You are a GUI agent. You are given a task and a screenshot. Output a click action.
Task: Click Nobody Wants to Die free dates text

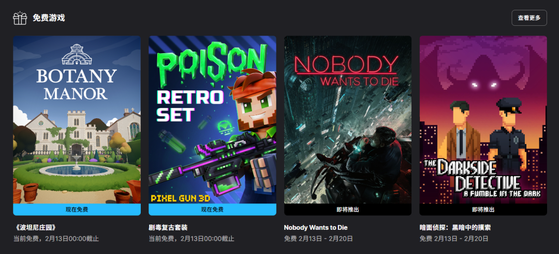pos(318,239)
